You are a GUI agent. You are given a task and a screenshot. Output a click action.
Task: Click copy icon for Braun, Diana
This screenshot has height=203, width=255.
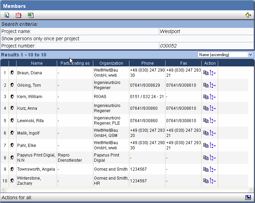(206, 73)
